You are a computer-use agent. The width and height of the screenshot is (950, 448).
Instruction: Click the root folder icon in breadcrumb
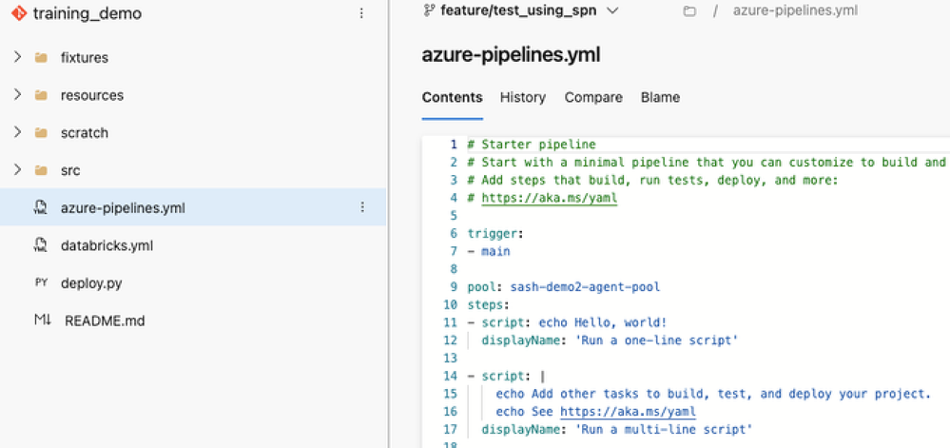[689, 11]
